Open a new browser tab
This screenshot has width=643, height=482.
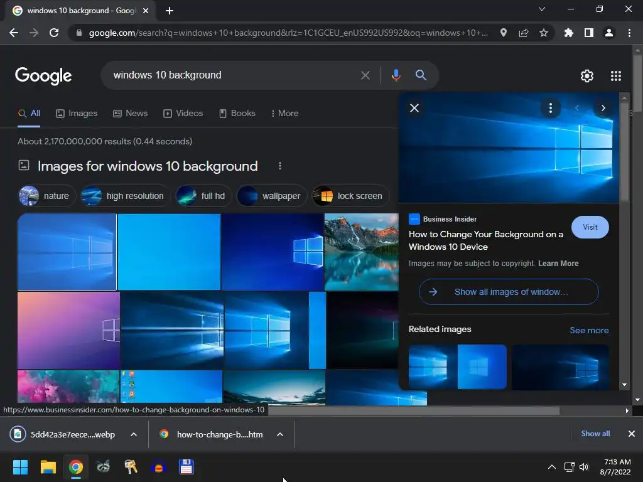point(170,11)
